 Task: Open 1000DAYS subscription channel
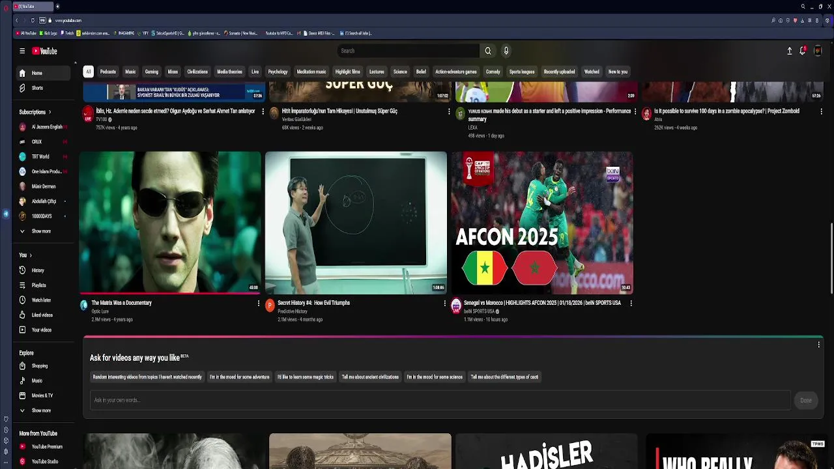tap(42, 216)
